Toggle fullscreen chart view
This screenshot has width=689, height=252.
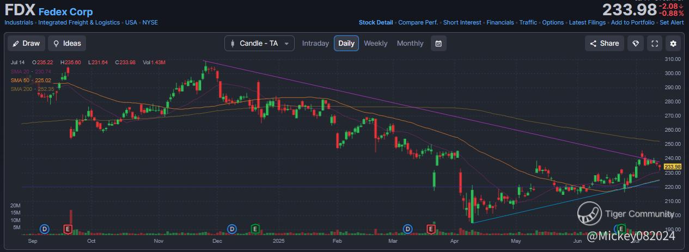[x=655, y=44]
